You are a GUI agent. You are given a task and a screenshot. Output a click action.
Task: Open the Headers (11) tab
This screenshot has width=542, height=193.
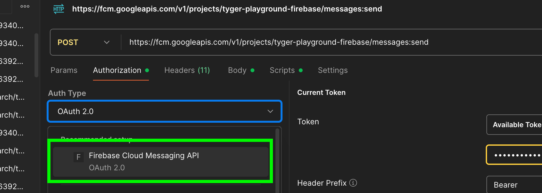point(187,70)
